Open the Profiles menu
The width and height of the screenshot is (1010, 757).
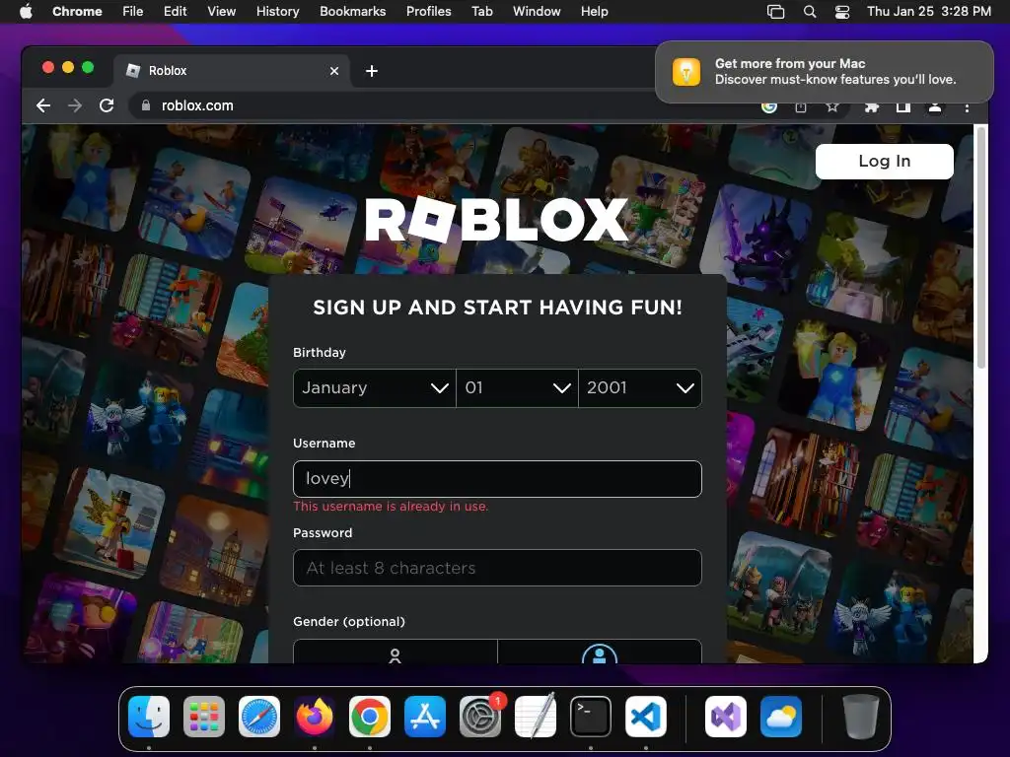[428, 11]
